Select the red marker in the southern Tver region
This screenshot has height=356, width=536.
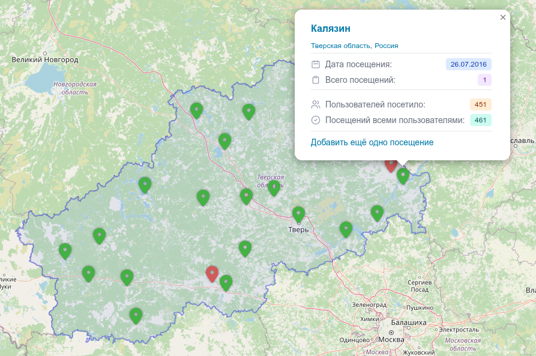(x=212, y=274)
